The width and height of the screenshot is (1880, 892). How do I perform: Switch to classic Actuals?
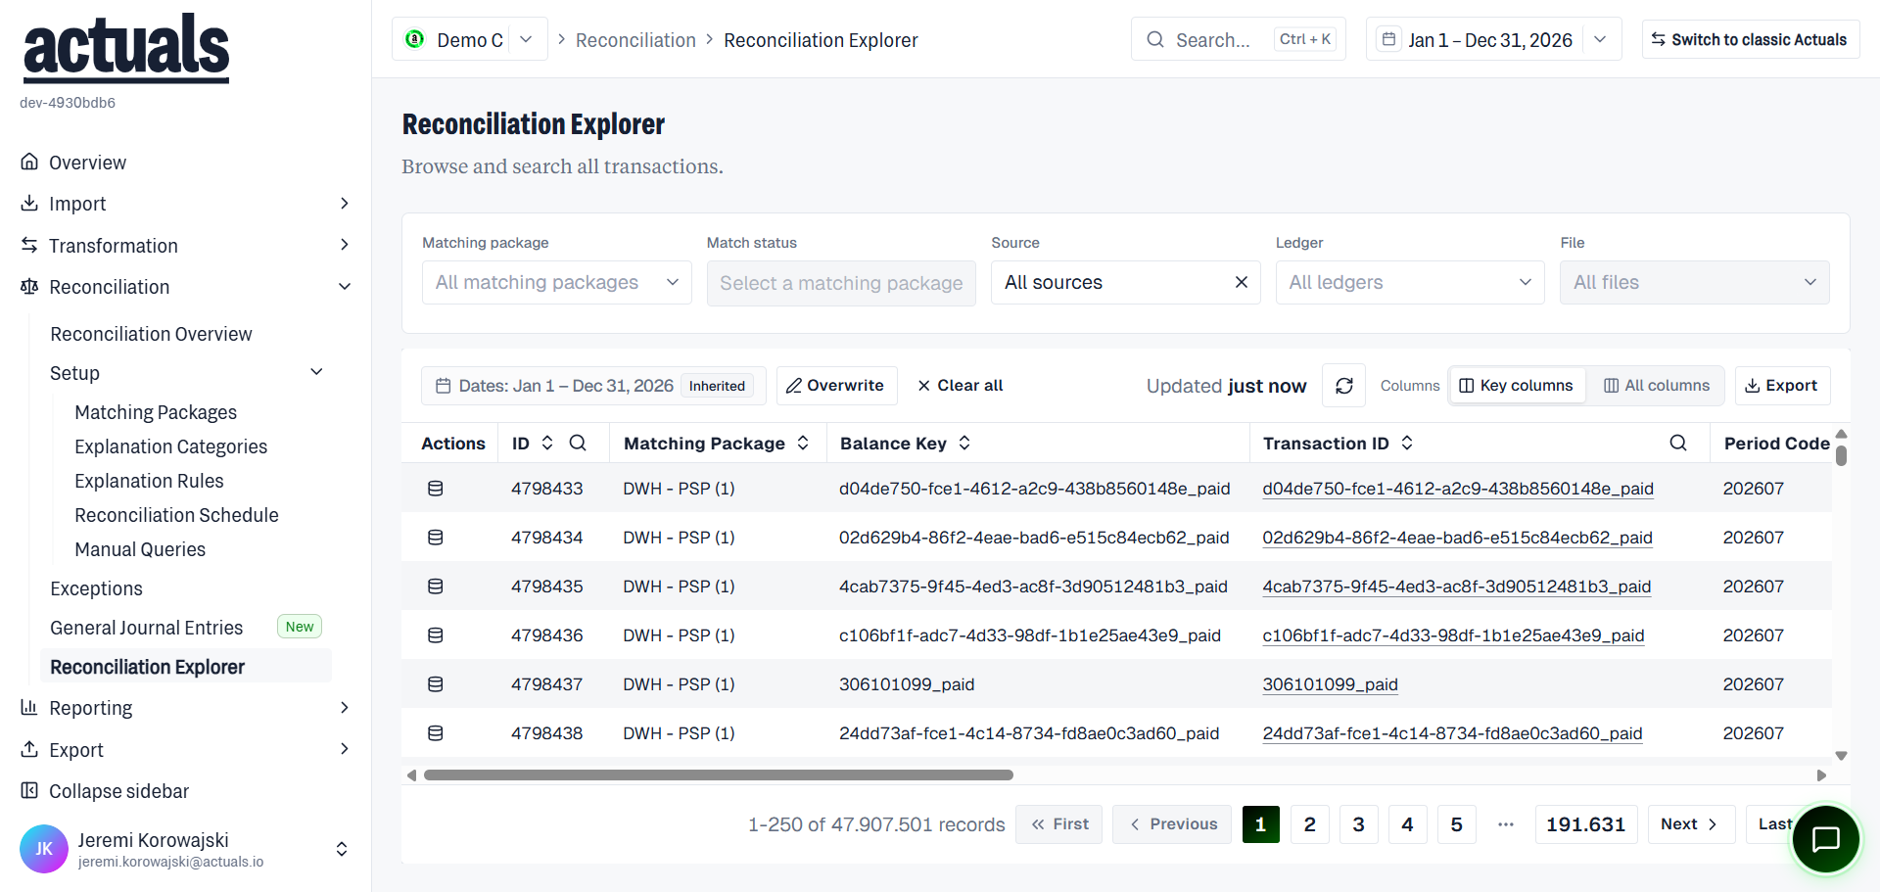(x=1750, y=39)
